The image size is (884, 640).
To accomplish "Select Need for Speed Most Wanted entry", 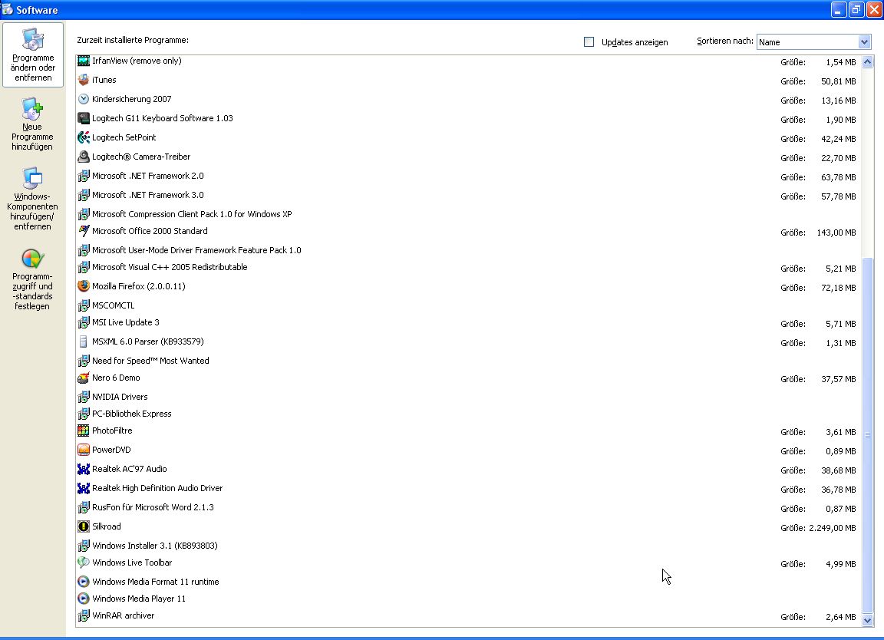I will [150, 361].
